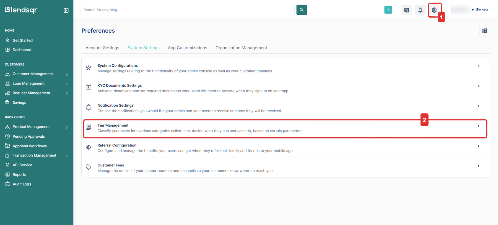Switch to Account Settings tab
The width and height of the screenshot is (498, 225).
click(102, 48)
